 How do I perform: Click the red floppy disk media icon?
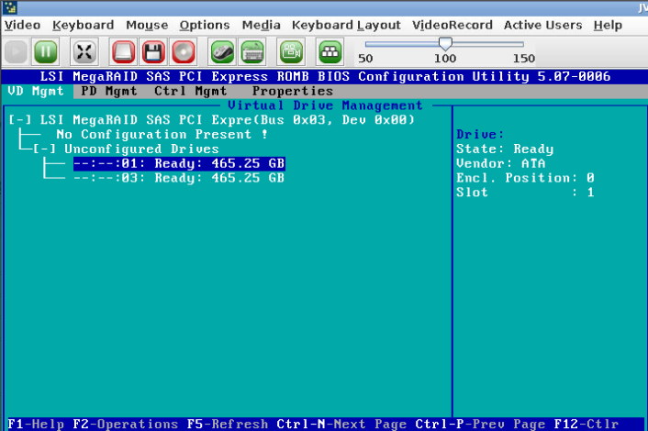153,51
